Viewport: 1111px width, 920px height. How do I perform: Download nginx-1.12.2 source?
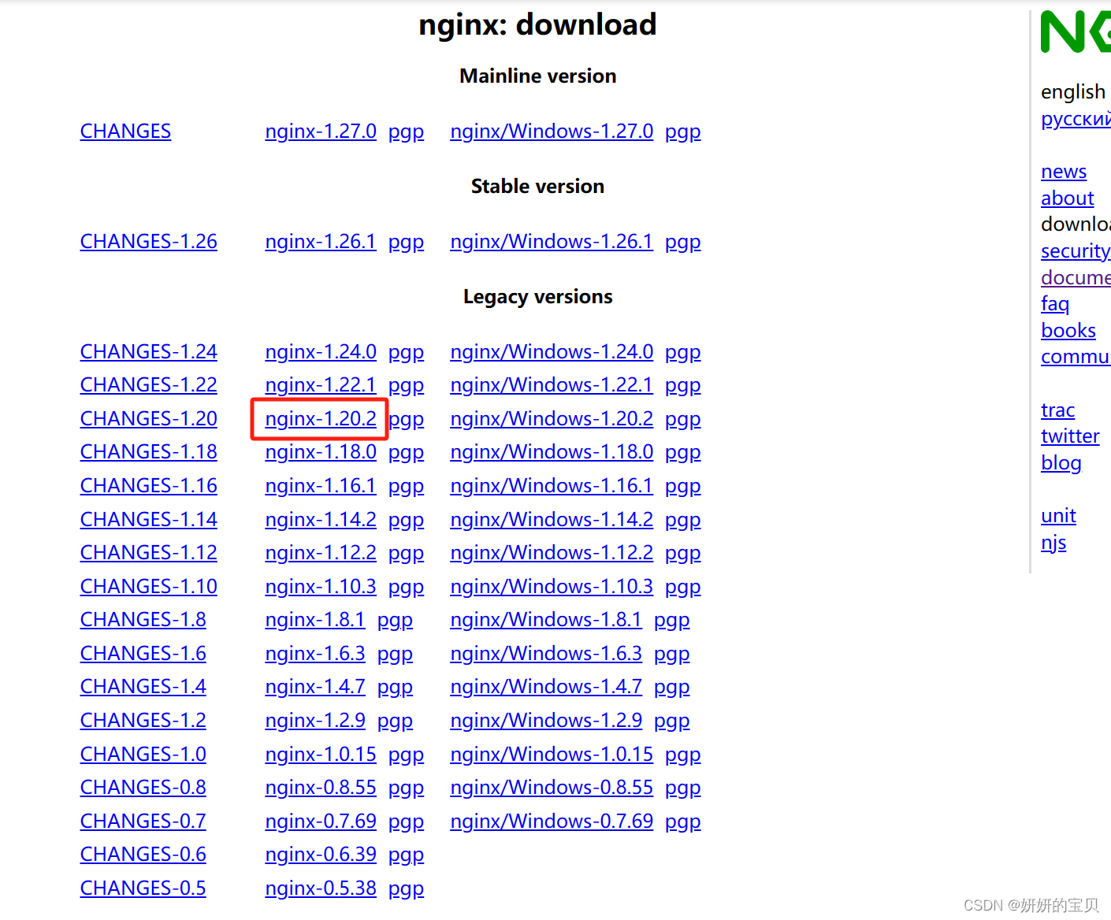coord(321,553)
